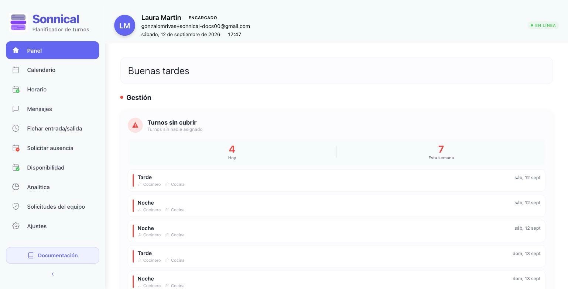Open the Calendario menu item
Screen dimensions: 568x289
click(52, 70)
